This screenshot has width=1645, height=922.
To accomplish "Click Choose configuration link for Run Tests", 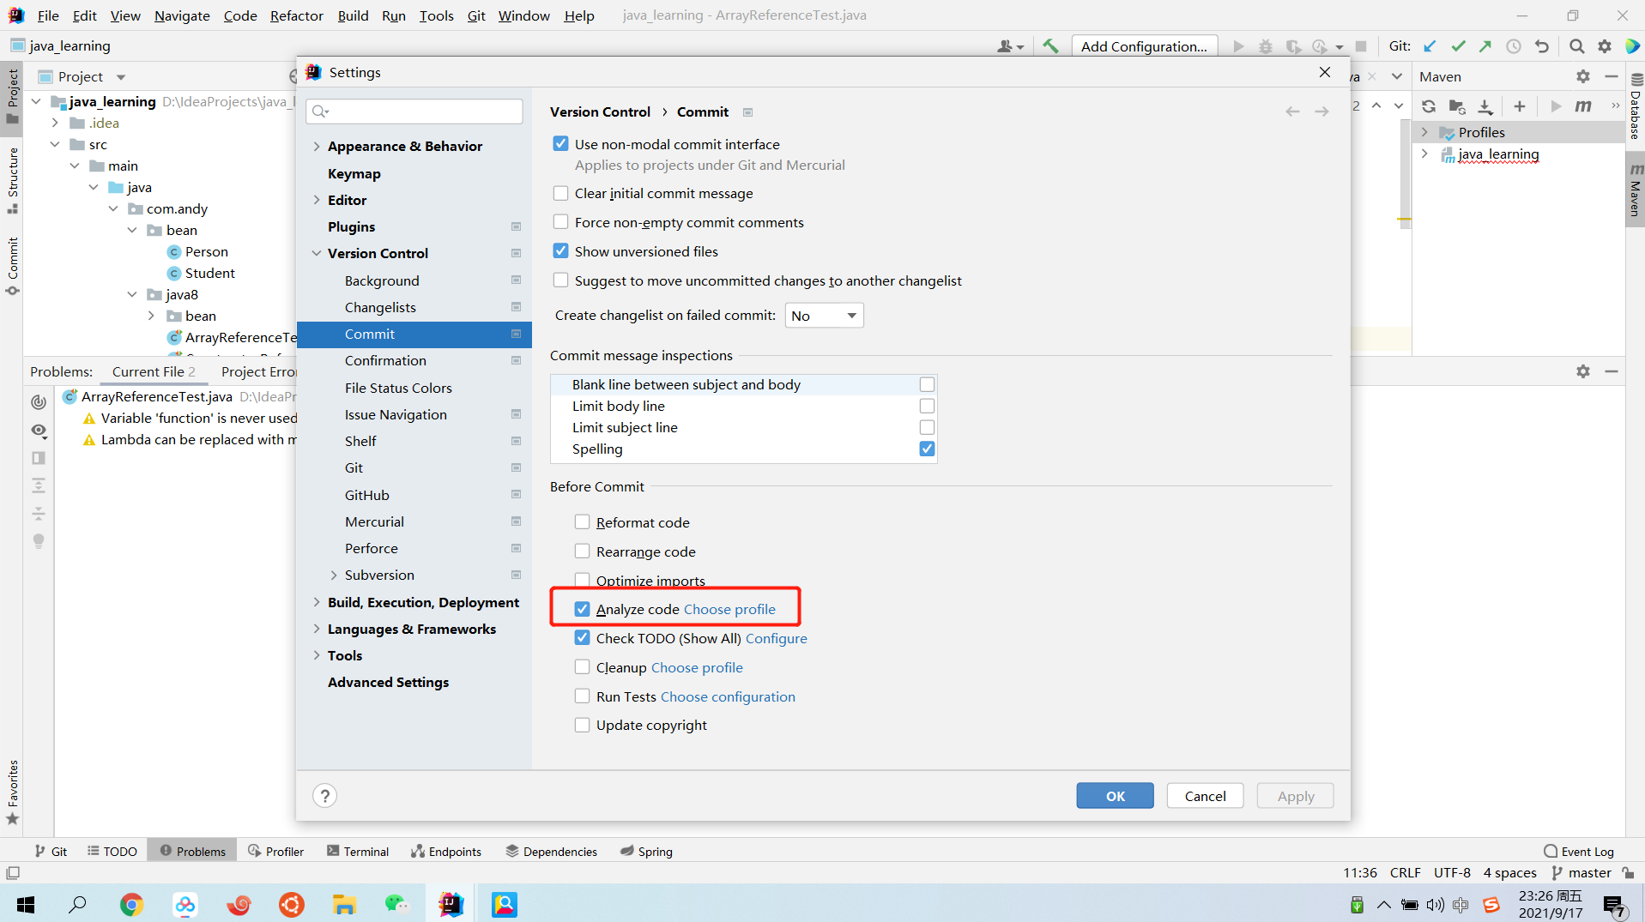I will point(728,696).
